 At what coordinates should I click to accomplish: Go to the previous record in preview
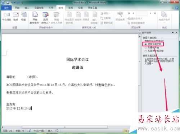click(x=133, y=13)
